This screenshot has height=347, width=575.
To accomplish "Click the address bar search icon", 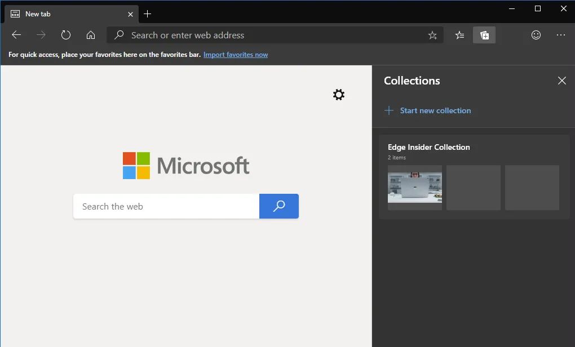I will [119, 35].
